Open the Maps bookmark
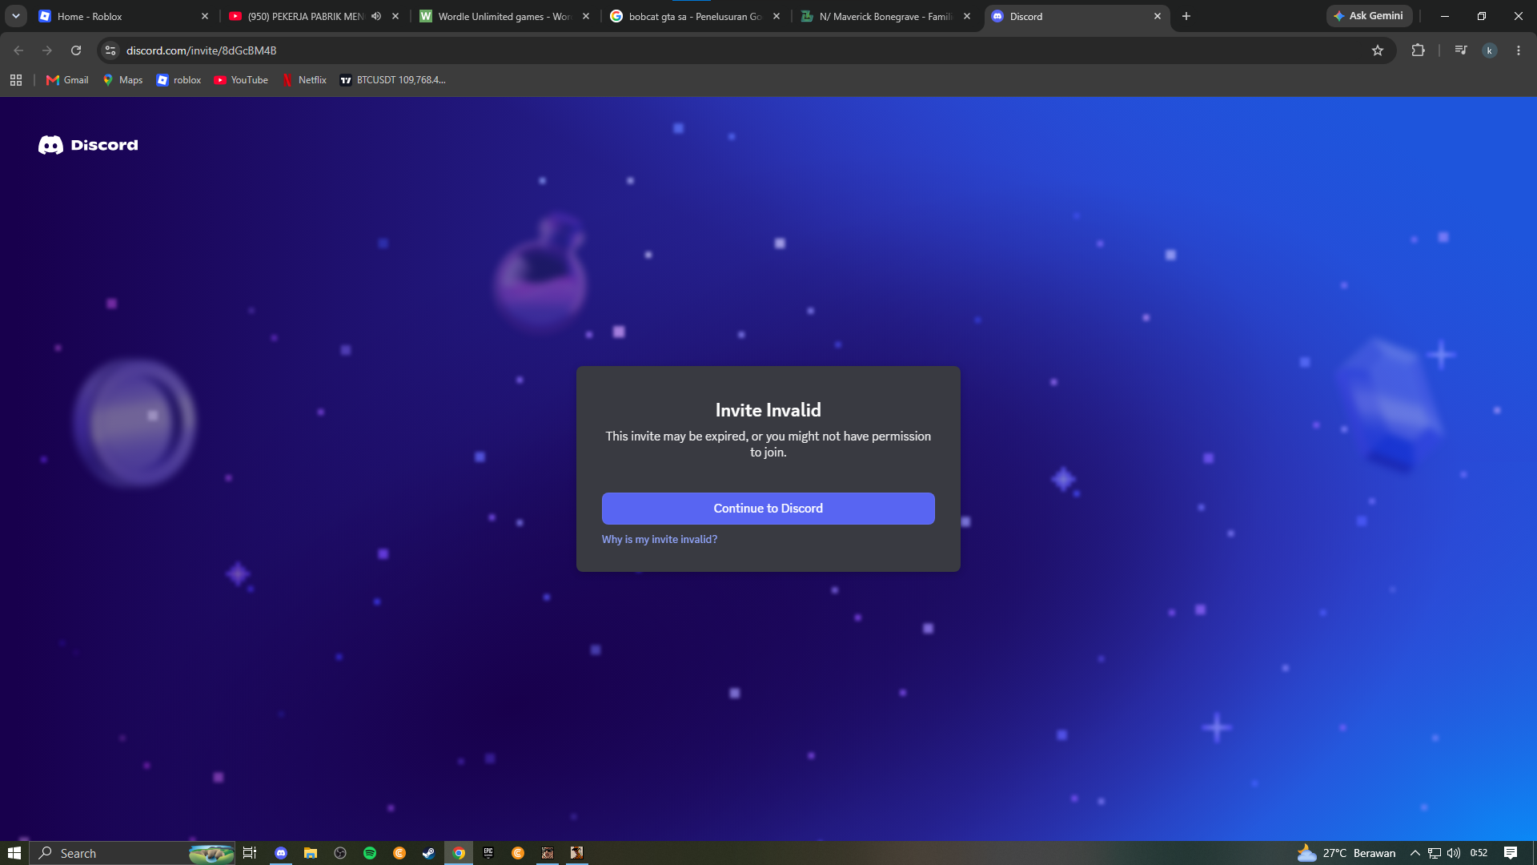This screenshot has height=865, width=1537. tap(122, 80)
